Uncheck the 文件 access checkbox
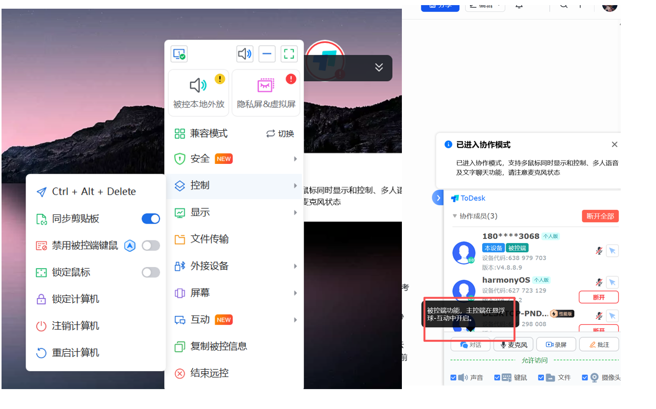Viewport: 656px width, 409px height. (x=541, y=378)
